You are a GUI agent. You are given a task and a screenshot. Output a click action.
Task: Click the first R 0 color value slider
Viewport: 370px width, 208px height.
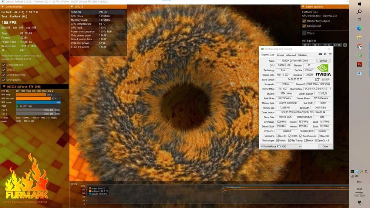(x=307, y=45)
